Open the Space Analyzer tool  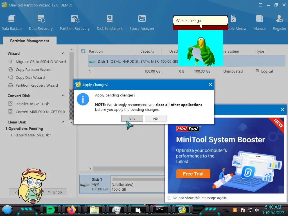142,22
